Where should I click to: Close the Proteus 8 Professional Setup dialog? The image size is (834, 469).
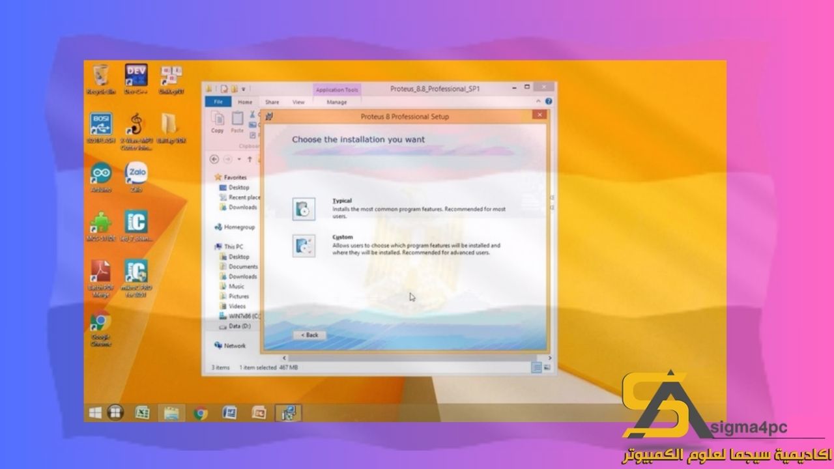[x=539, y=116]
